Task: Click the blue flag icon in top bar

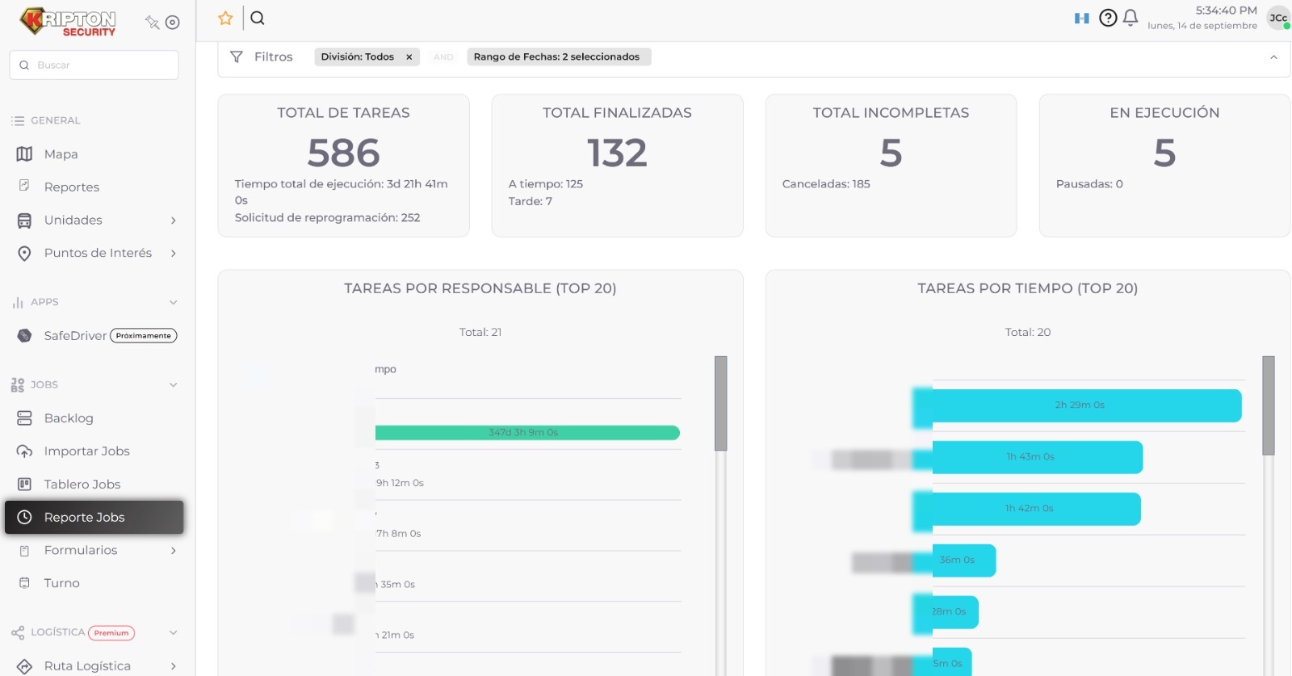Action: 1082,18
